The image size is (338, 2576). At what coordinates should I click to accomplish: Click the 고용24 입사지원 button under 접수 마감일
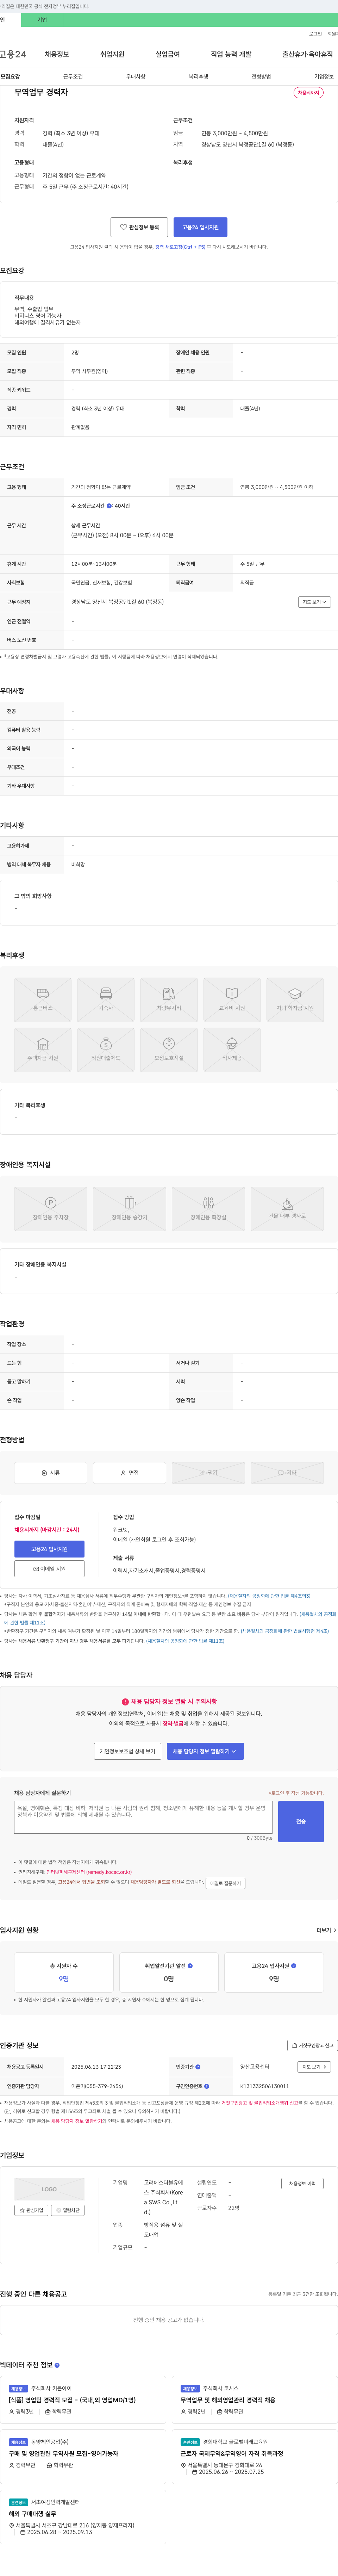coord(49,1549)
